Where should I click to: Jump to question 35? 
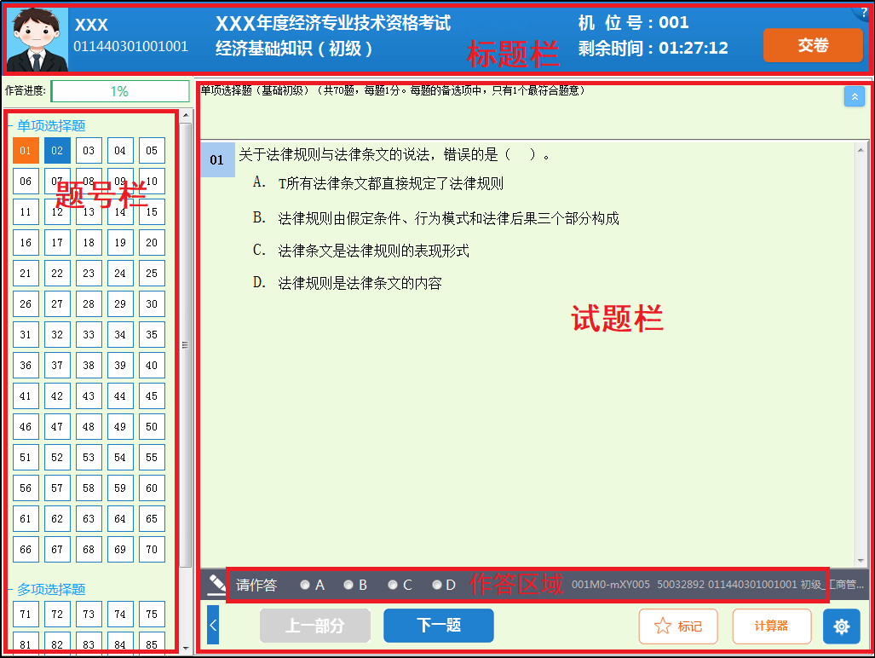click(152, 335)
